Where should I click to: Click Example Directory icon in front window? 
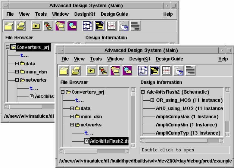click(x=127, y=70)
